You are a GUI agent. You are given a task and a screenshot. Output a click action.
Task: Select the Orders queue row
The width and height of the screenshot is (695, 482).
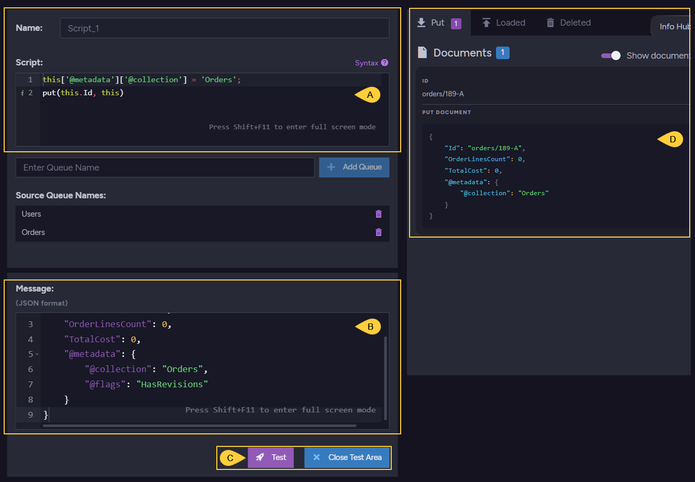[x=202, y=232]
